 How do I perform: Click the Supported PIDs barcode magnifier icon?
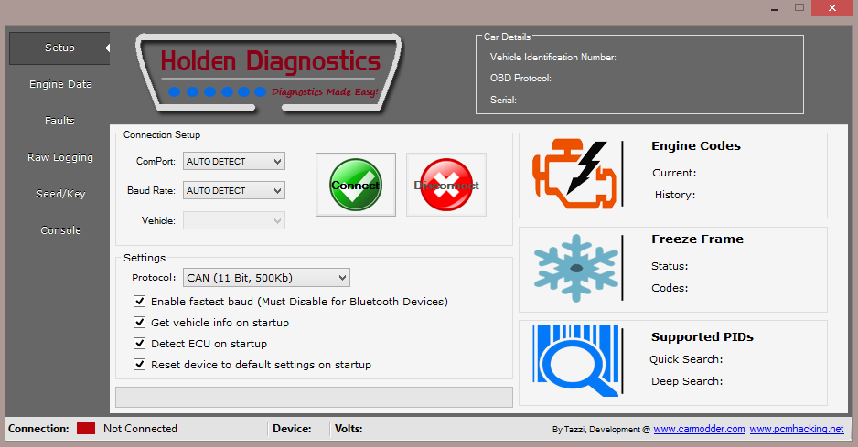pyautogui.click(x=575, y=360)
